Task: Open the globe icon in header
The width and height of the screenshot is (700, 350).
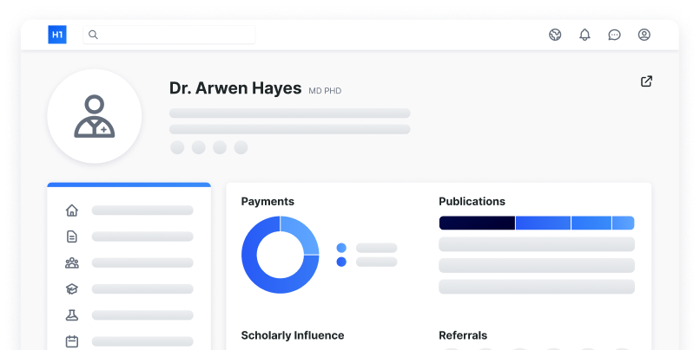Action: coord(555,35)
